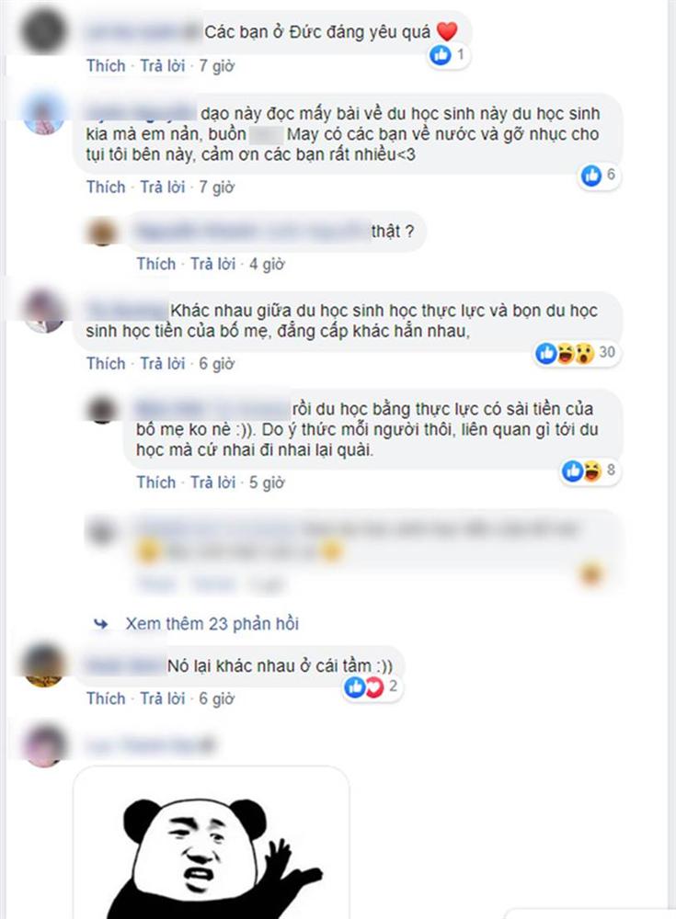
Task: Like the 'Khác nhau giữa du học sinh' comment
Action: [106, 364]
